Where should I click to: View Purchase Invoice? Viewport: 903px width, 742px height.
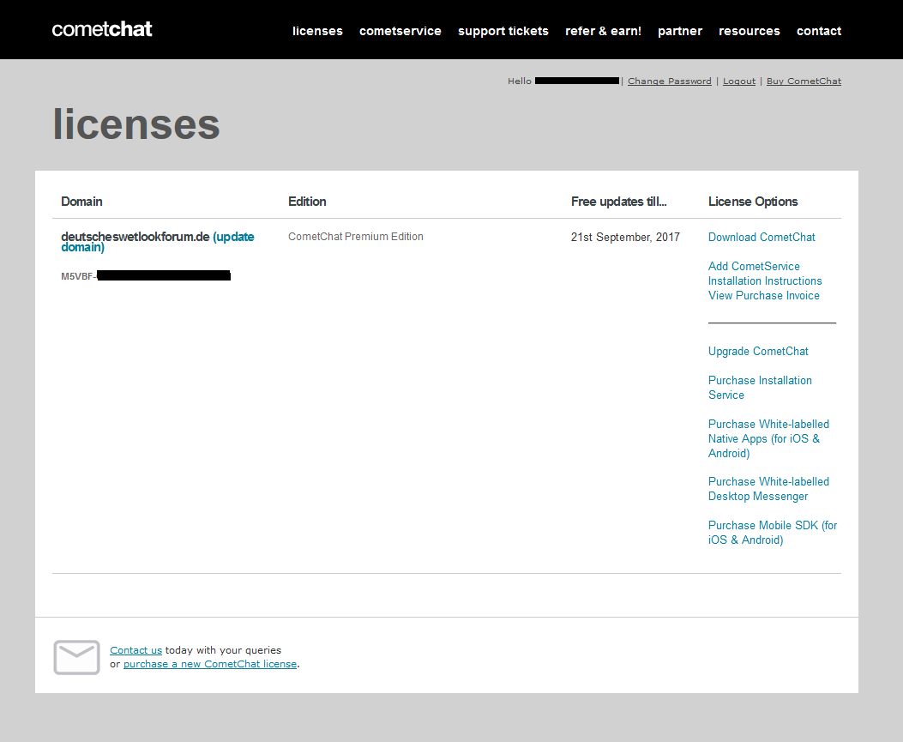763,296
